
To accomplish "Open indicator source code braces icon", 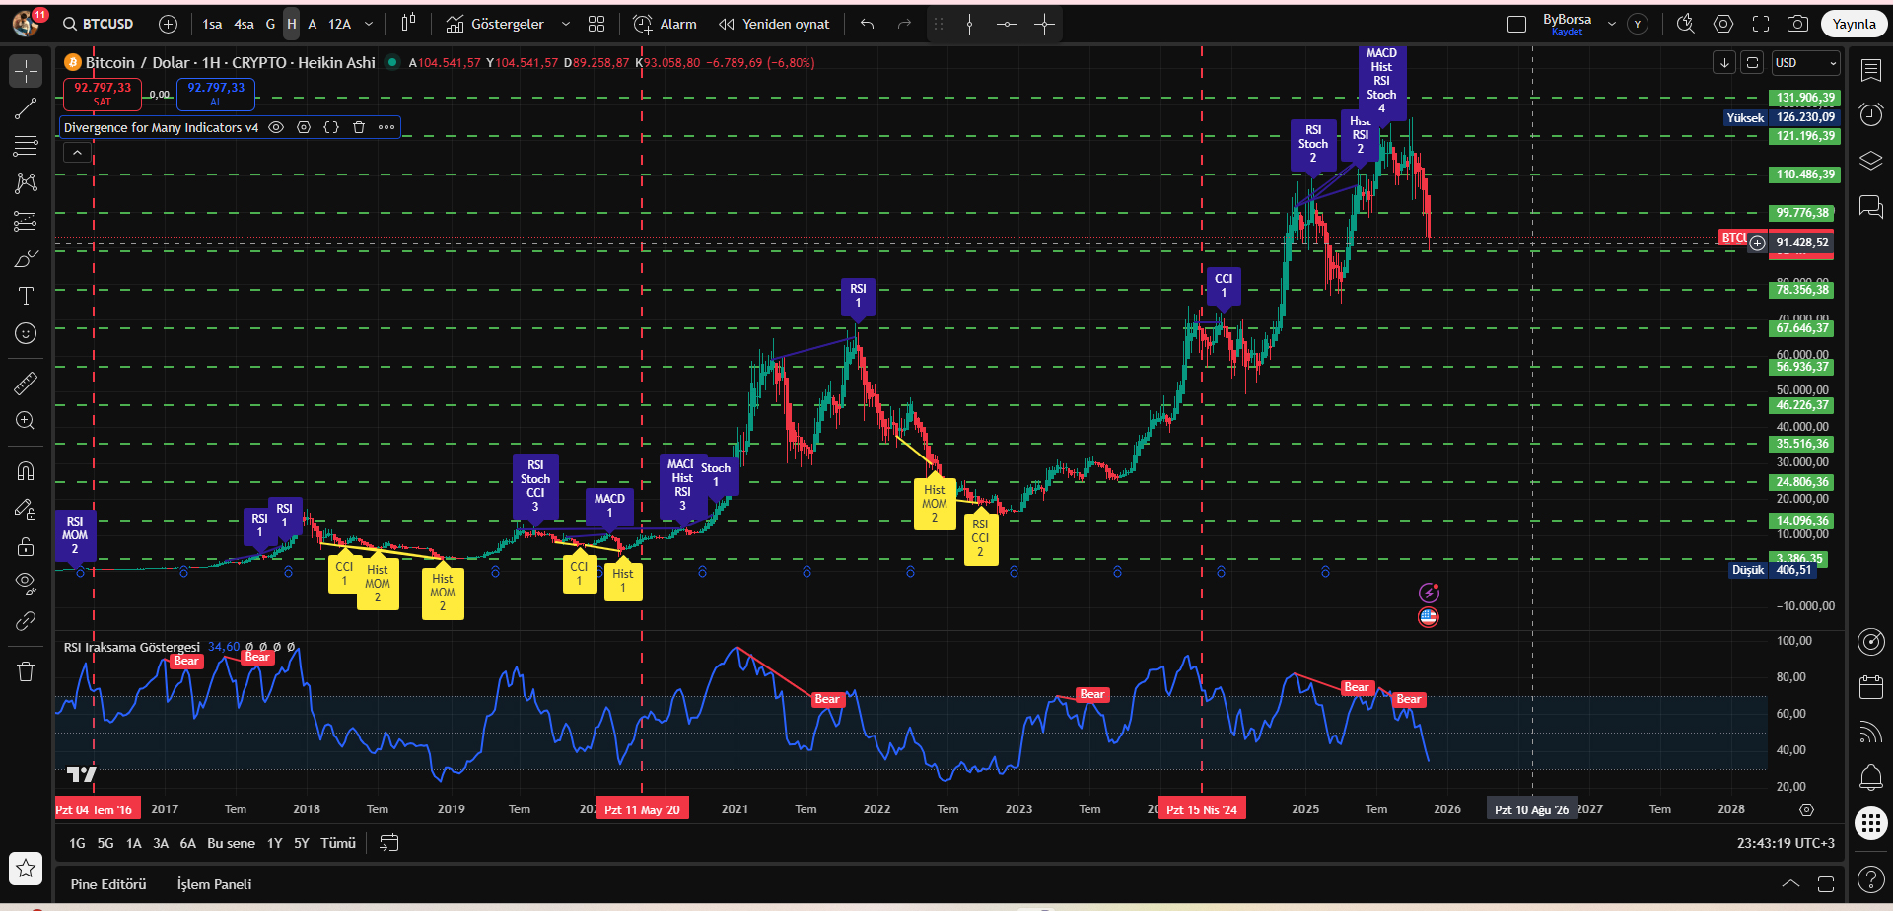I will point(331,127).
